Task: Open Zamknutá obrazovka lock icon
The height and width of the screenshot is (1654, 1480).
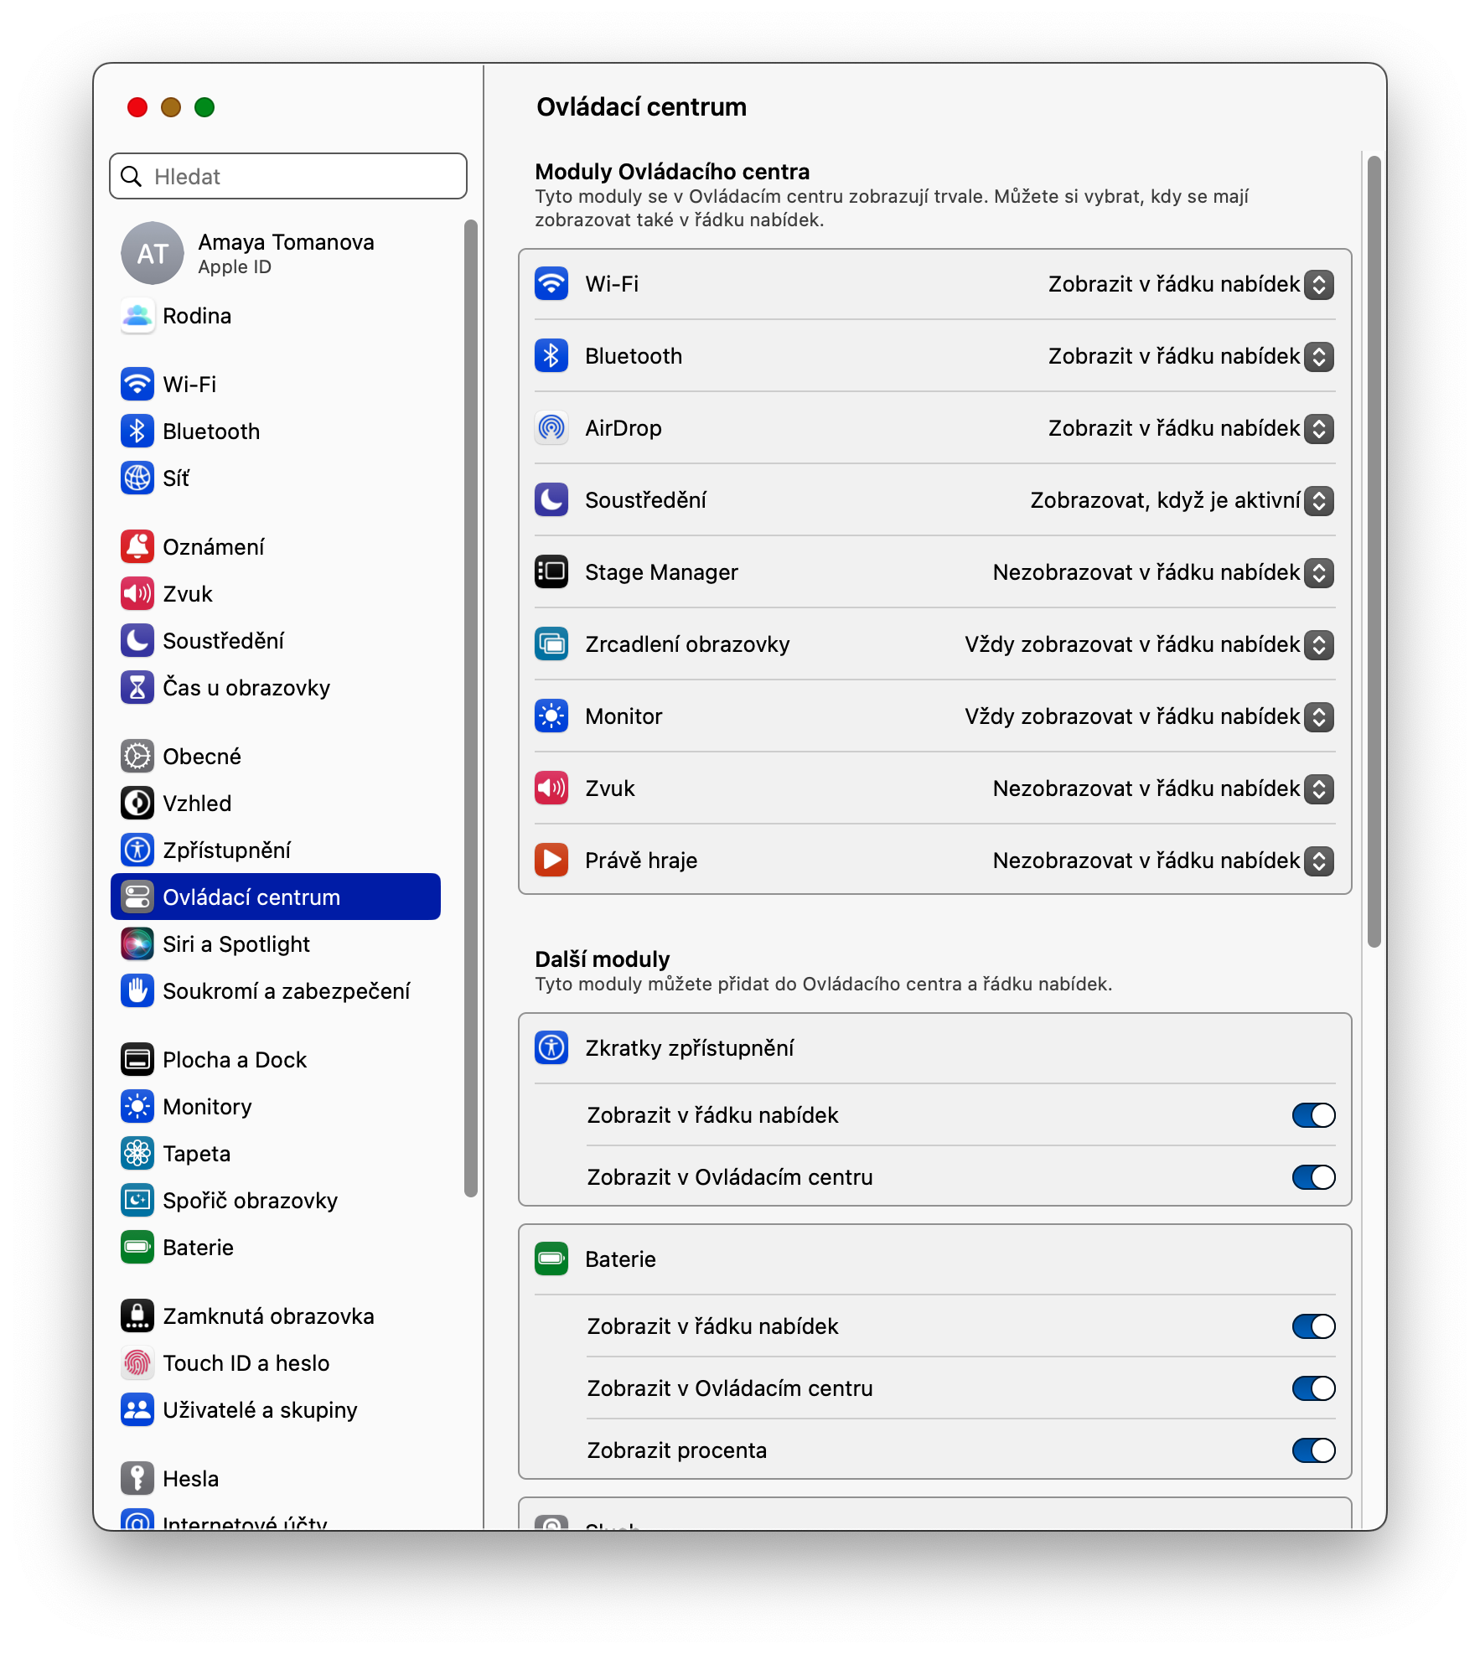Action: point(137,1316)
